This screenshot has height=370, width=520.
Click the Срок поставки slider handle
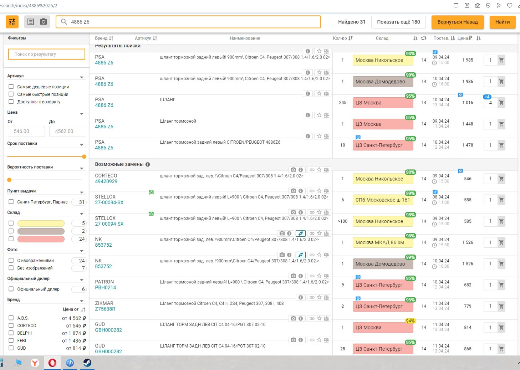84,156
